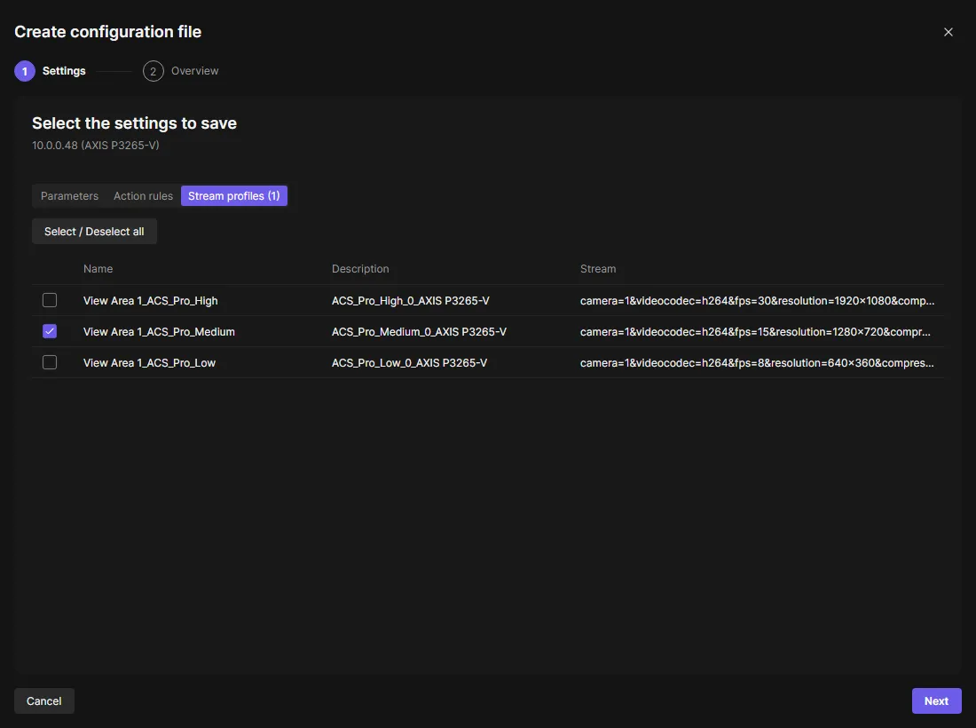Check the View Area 1_ACS_Pro_High checkbox
Screen dimensions: 976x728
[x=50, y=300]
